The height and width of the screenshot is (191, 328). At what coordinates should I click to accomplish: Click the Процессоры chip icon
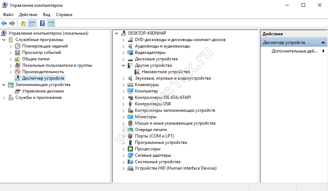pyautogui.click(x=131, y=149)
